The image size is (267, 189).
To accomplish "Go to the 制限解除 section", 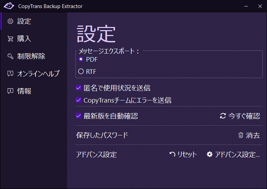I will (x=34, y=56).
